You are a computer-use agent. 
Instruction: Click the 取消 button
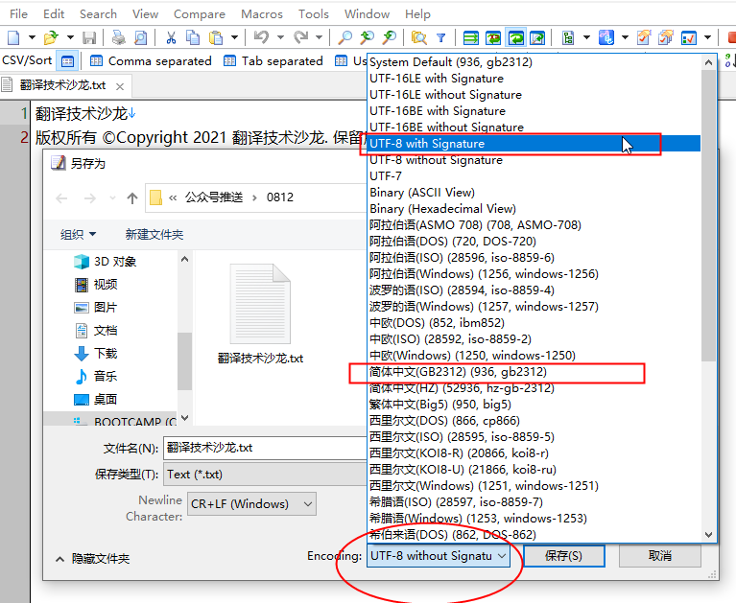tap(660, 556)
